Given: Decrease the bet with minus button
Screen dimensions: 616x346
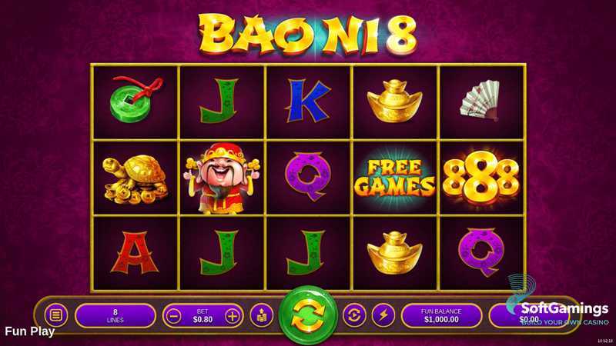Looking at the screenshot, I should point(174,315).
